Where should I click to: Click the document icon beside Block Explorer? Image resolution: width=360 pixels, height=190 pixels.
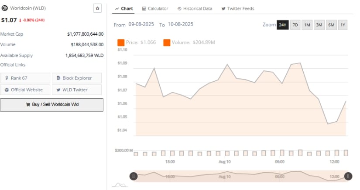point(58,78)
